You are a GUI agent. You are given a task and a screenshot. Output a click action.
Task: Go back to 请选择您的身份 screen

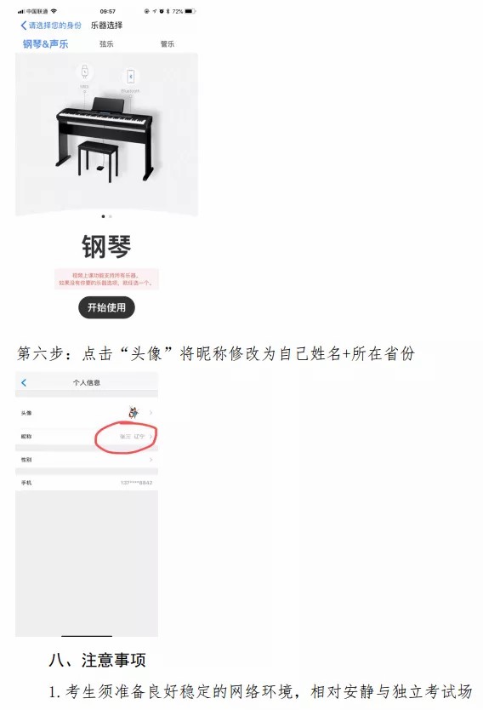pos(51,26)
